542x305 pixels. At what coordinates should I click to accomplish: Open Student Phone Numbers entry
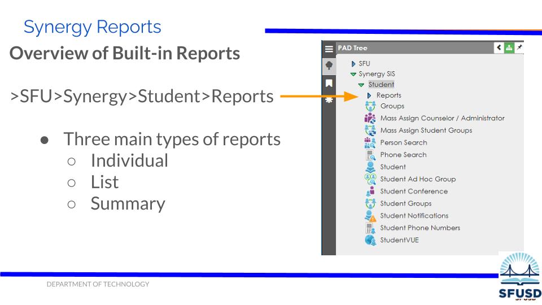(419, 228)
